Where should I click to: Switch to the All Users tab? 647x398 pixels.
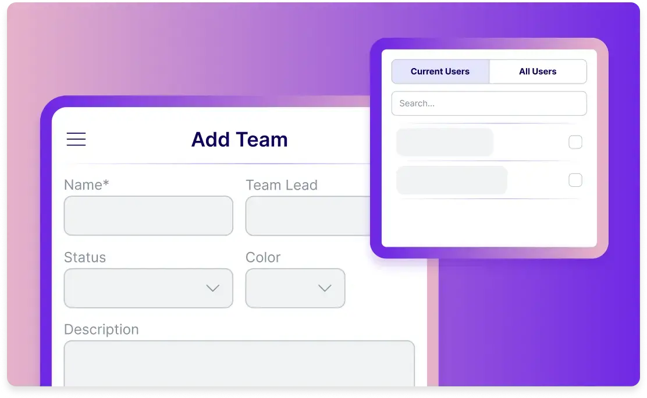tap(538, 72)
